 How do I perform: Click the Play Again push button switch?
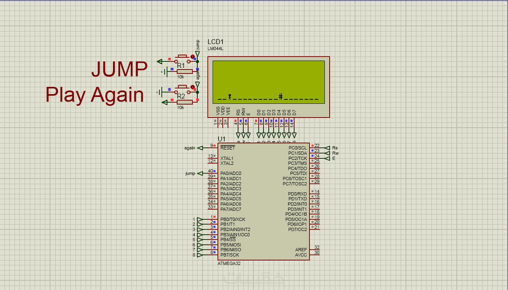[182, 89]
